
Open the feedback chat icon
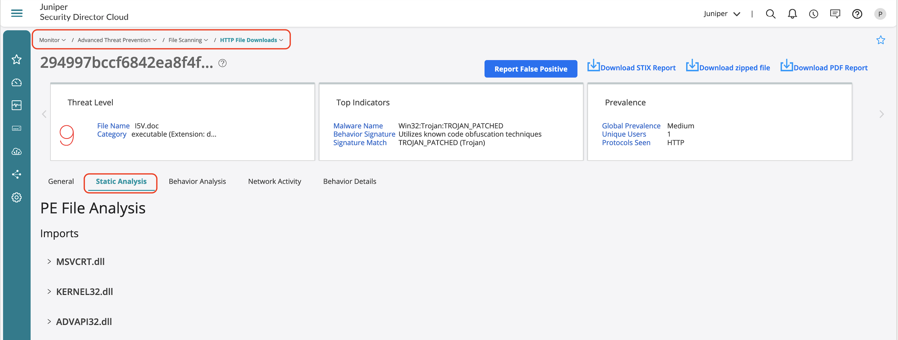[x=835, y=14]
